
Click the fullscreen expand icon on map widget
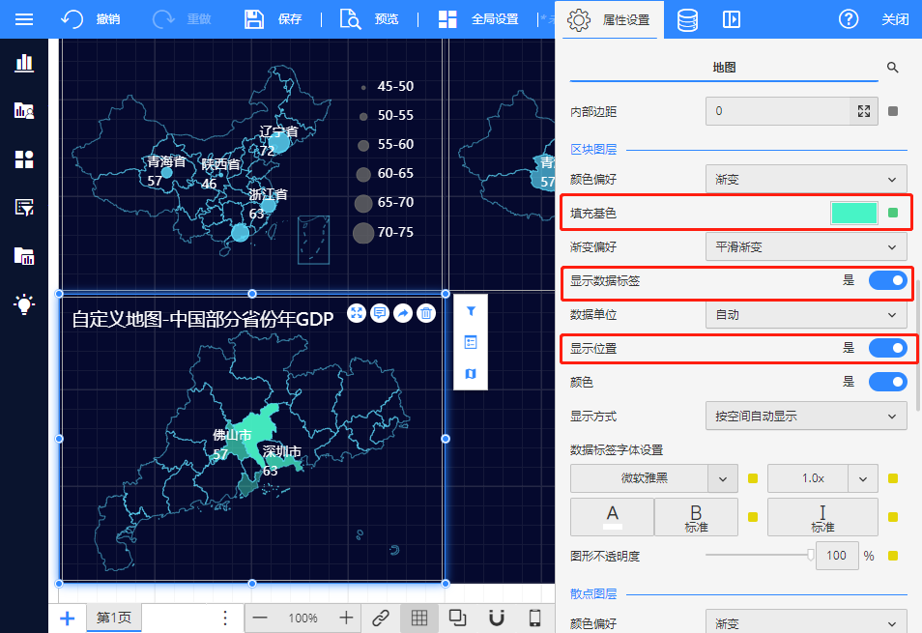pyautogui.click(x=357, y=313)
